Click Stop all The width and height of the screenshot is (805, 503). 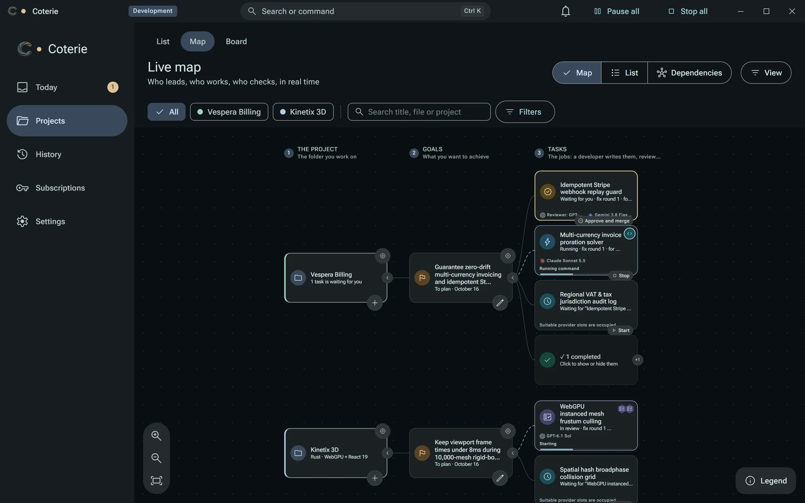pyautogui.click(x=688, y=11)
